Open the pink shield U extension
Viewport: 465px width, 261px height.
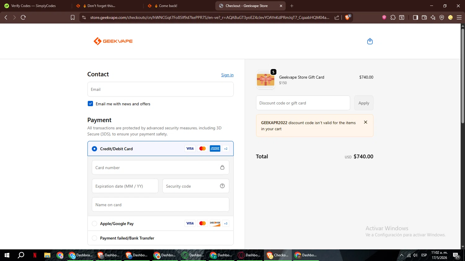[x=384, y=17]
